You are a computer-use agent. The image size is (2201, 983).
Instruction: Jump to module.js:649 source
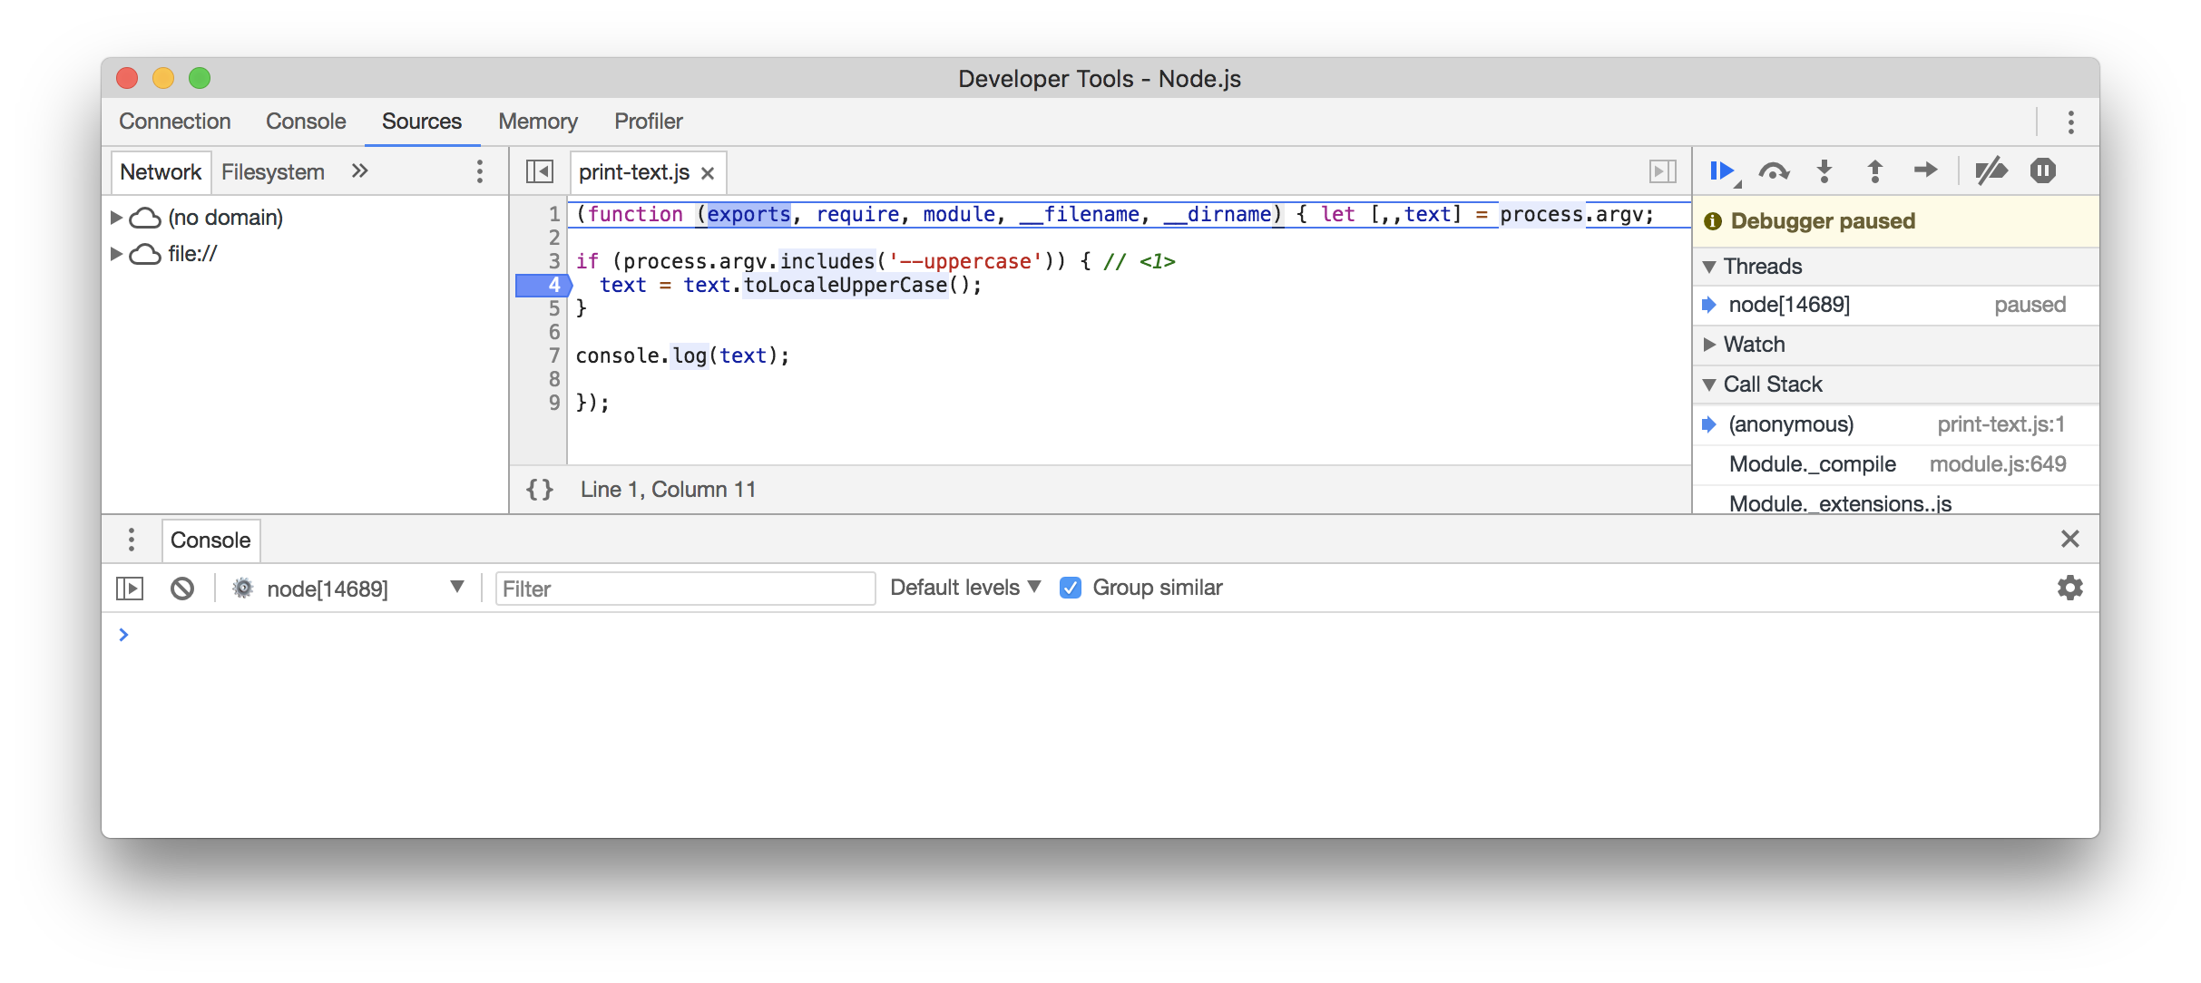point(1998,464)
